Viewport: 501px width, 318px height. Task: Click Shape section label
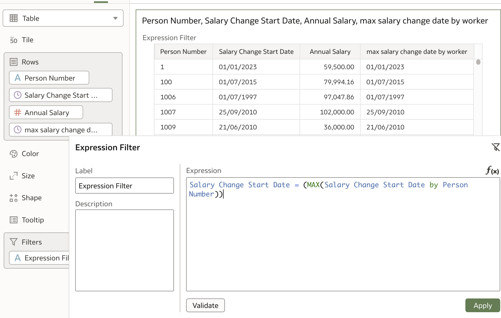[x=32, y=198]
